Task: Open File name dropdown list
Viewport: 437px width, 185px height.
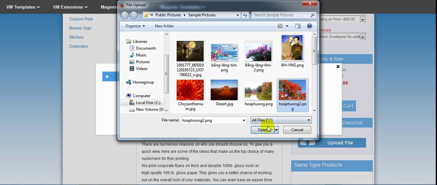Action: pos(244,120)
